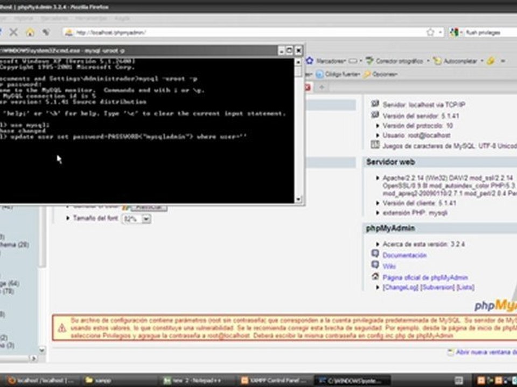The image size is (517, 387).
Task: Expand the Corrector ortográfico dropdown arrow
Action: click(x=428, y=61)
